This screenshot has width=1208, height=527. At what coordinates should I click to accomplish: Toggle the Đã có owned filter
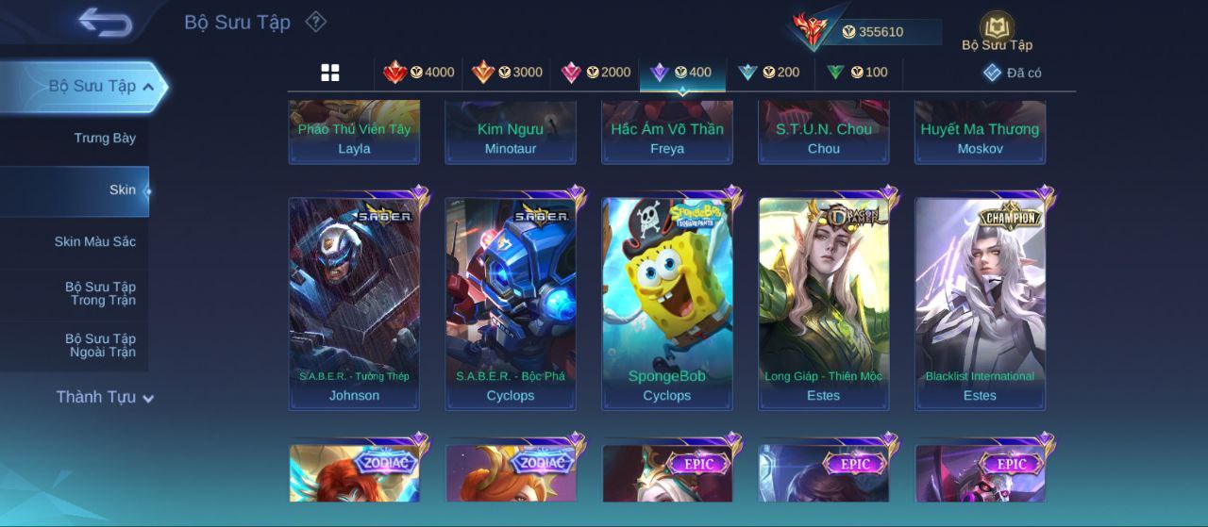1012,73
